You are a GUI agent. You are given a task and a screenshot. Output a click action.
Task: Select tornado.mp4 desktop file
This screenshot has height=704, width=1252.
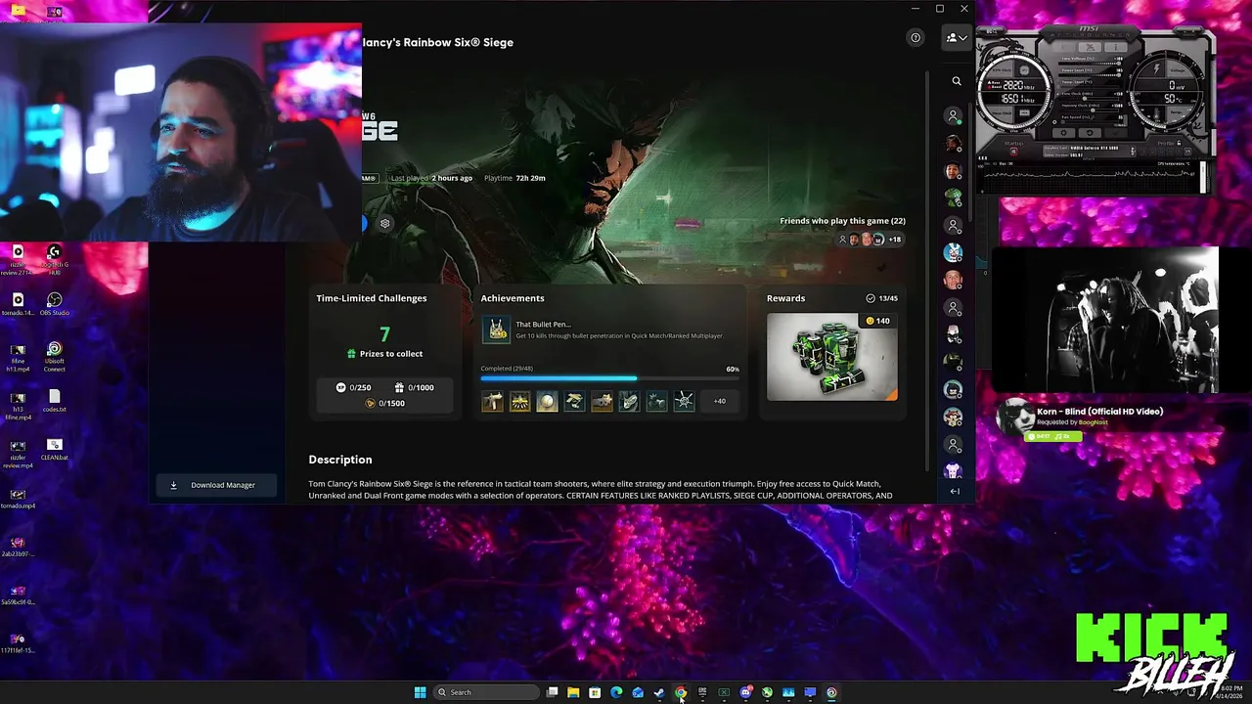[x=18, y=498]
